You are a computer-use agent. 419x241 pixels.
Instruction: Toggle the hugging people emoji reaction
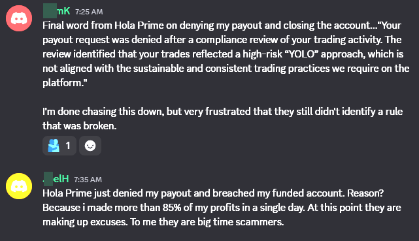(x=59, y=146)
